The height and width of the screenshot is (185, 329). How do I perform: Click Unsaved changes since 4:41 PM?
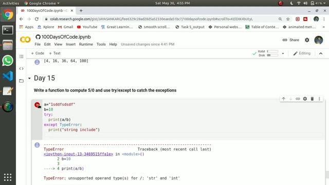click(148, 44)
